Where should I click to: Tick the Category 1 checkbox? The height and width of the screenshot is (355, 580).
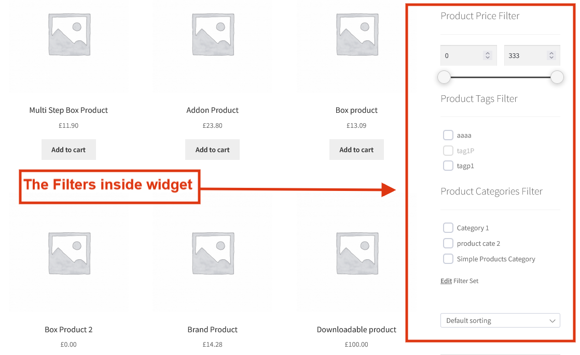click(x=448, y=228)
